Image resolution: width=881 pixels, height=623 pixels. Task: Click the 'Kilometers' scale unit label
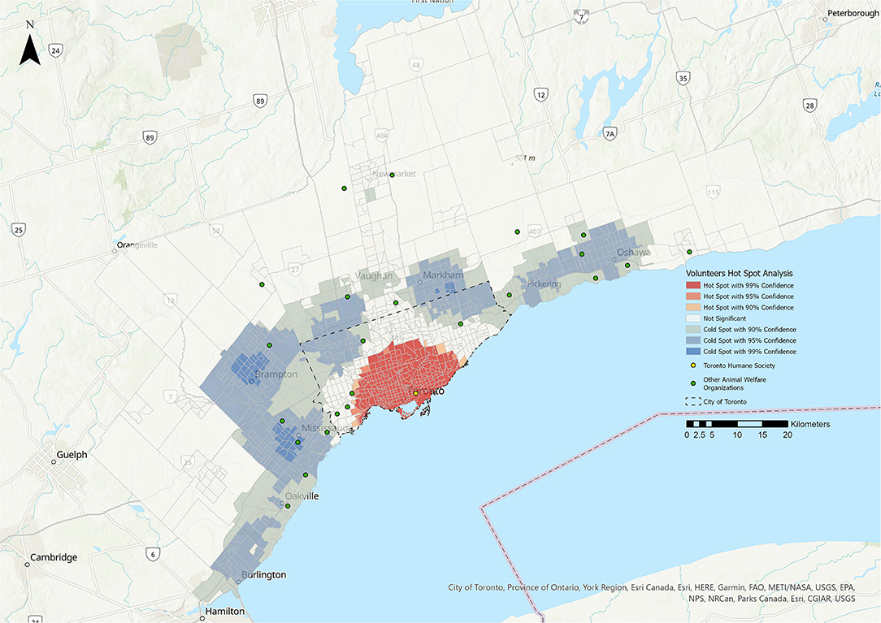[x=810, y=424]
